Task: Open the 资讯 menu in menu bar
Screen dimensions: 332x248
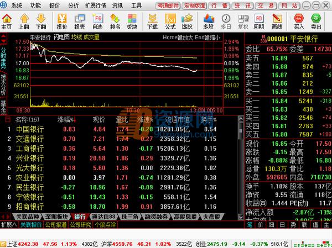Action: (x=117, y=6)
